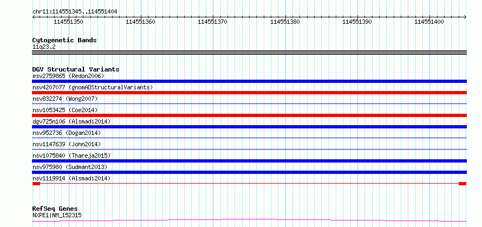The width and height of the screenshot is (482, 227).
Task: Click left red end block of nsv1119914
Action: coord(36,184)
